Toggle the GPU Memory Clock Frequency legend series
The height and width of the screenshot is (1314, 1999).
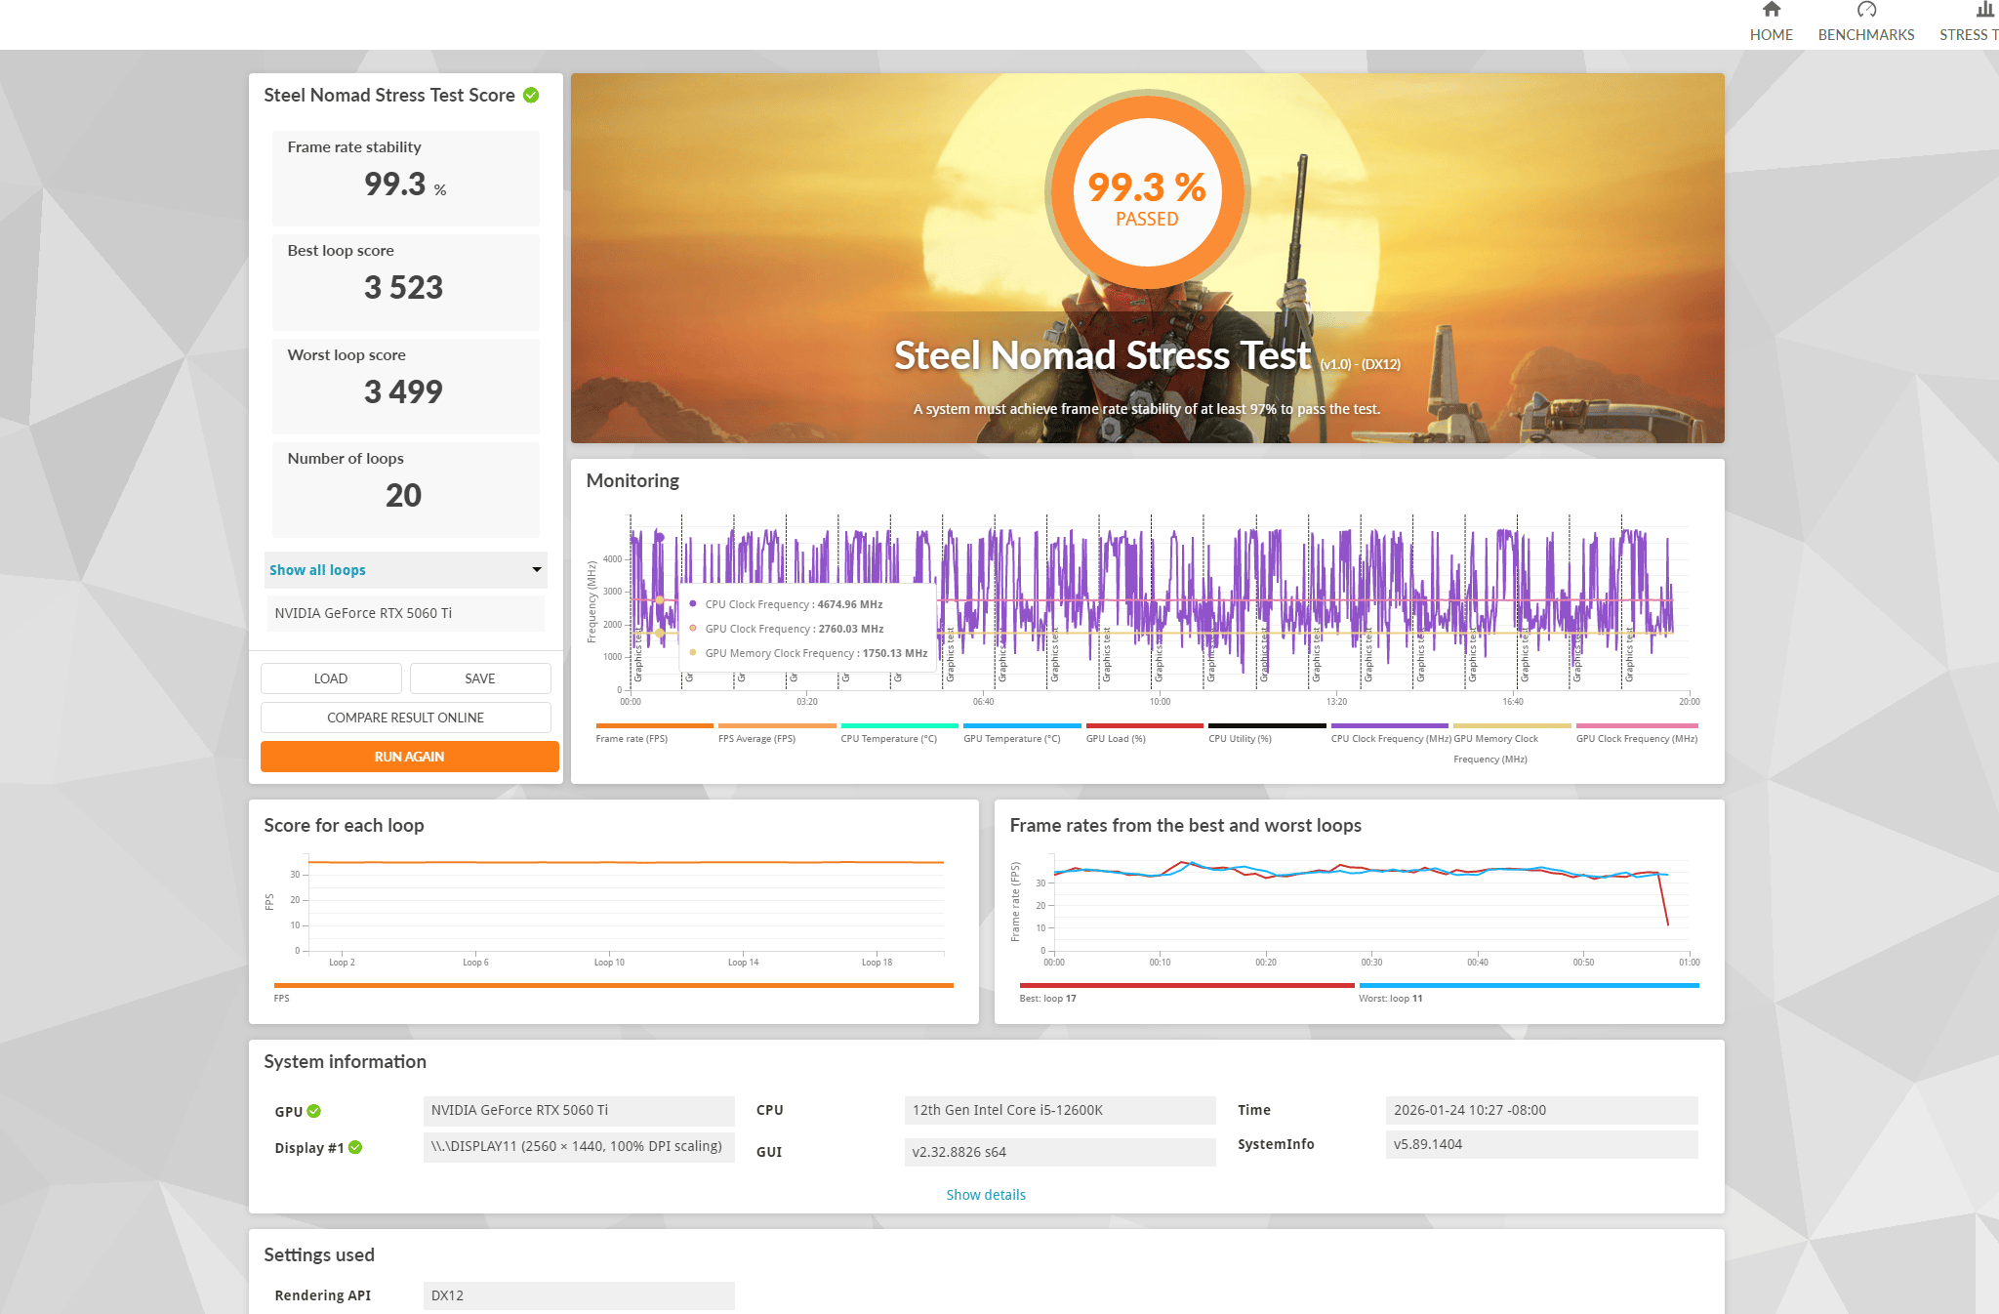tap(1512, 744)
